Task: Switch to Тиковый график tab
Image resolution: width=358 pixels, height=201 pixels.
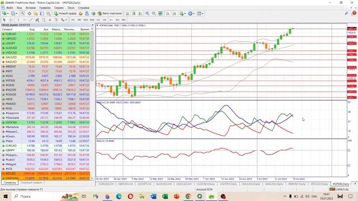Action: click(x=31, y=183)
